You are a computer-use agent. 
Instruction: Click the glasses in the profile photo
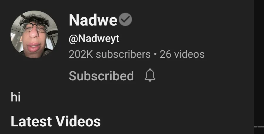(x=34, y=28)
